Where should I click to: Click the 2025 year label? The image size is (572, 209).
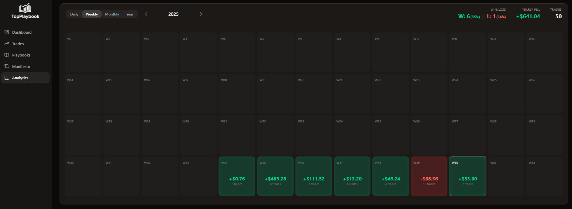click(174, 14)
